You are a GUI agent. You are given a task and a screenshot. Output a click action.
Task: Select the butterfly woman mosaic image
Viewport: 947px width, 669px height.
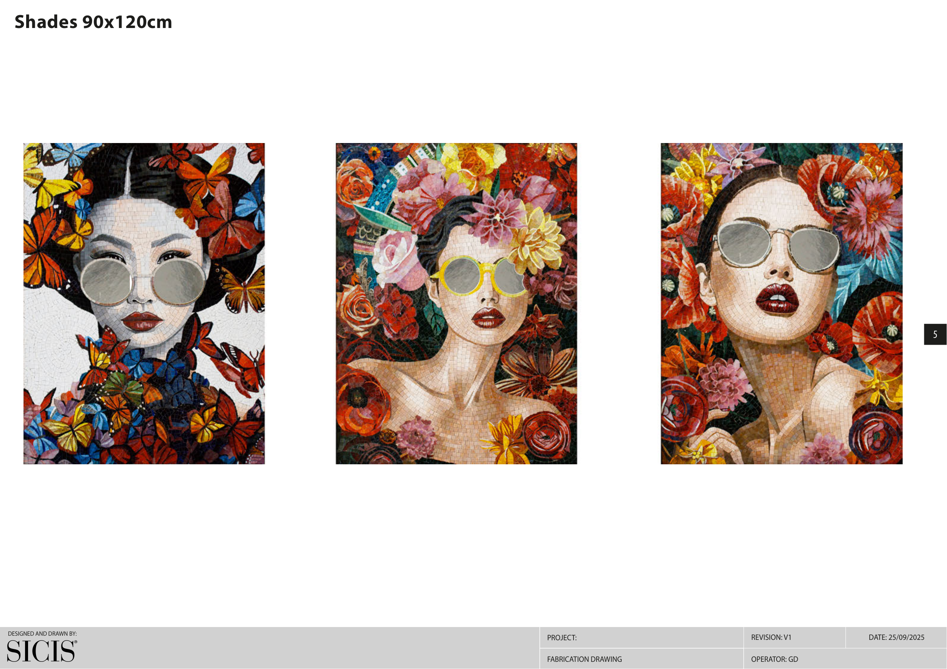(x=144, y=303)
